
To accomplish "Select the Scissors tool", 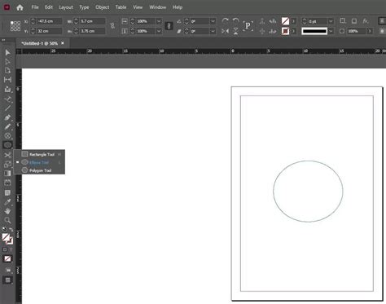I will (x=7, y=155).
